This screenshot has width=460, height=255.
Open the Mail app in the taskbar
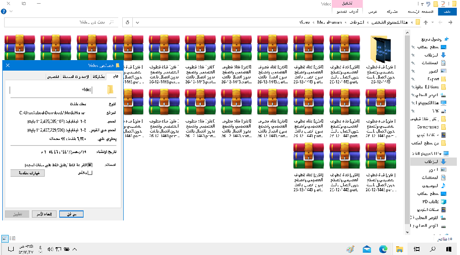pyautogui.click(x=367, y=249)
